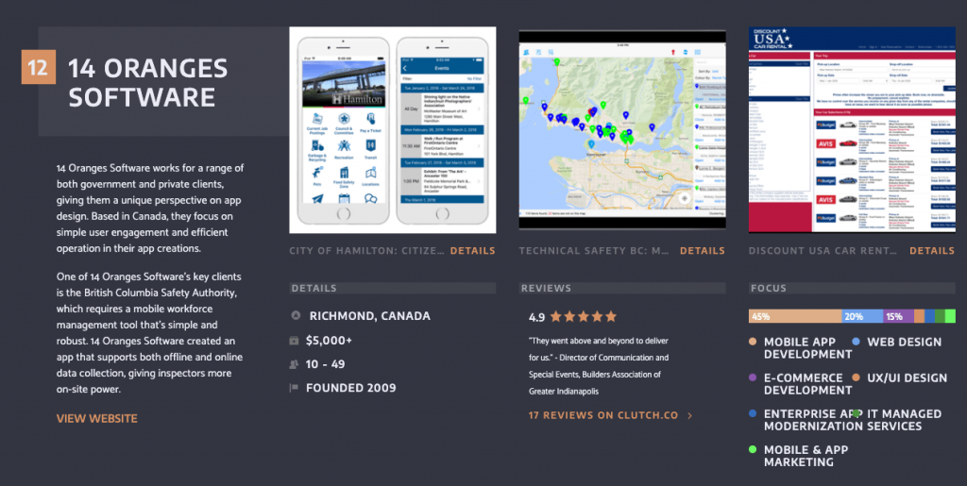Open 17 Reviews on Clutch.co link
967x486 pixels.
click(603, 416)
